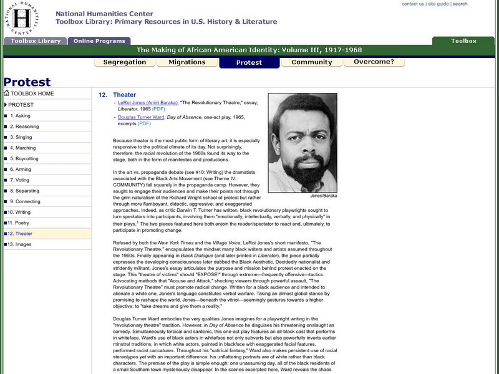Click the large Protest page heading
This screenshot has width=499, height=374.
[x=27, y=82]
